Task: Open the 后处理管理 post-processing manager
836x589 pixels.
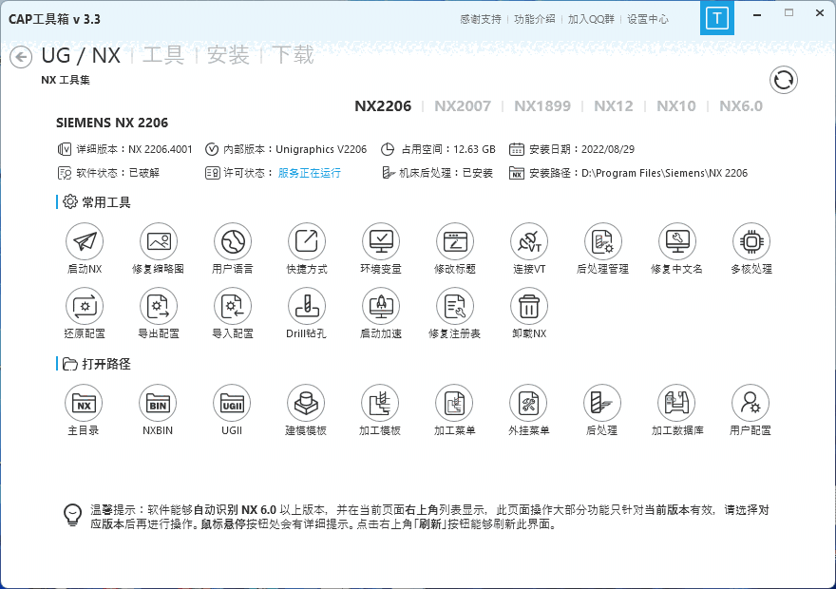Action: pos(602,241)
